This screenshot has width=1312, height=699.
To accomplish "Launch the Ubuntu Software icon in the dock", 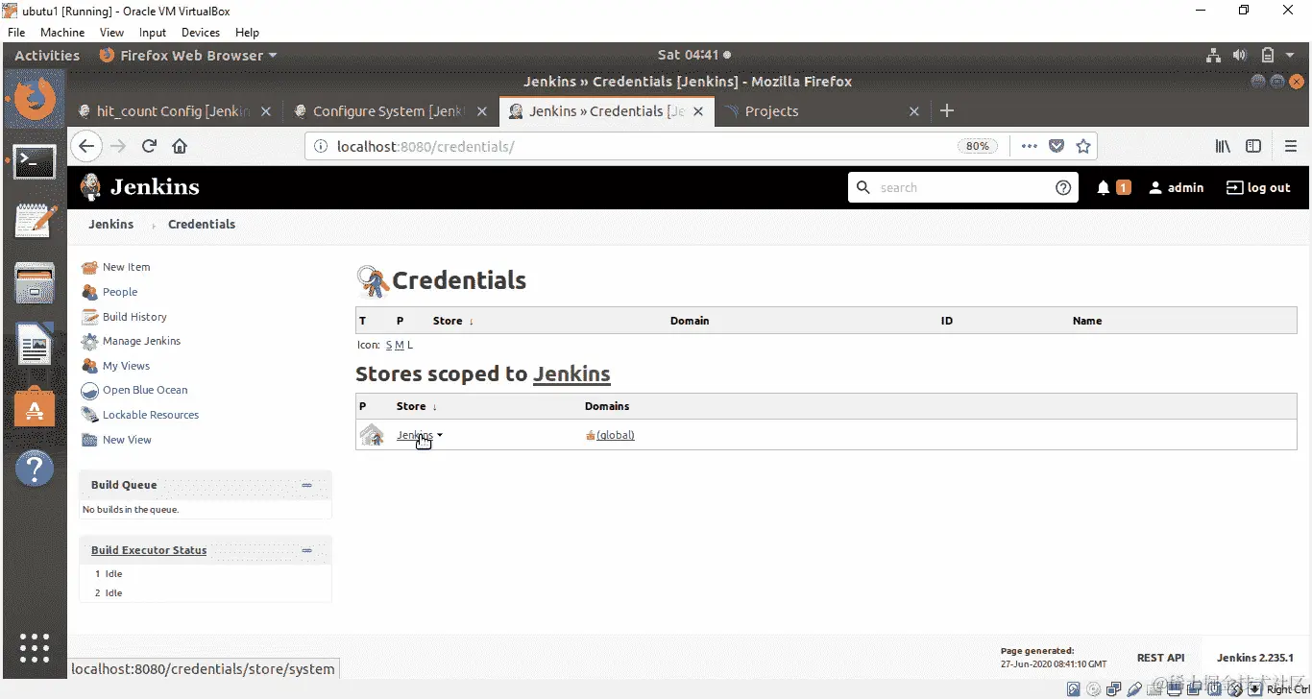I will pyautogui.click(x=35, y=407).
